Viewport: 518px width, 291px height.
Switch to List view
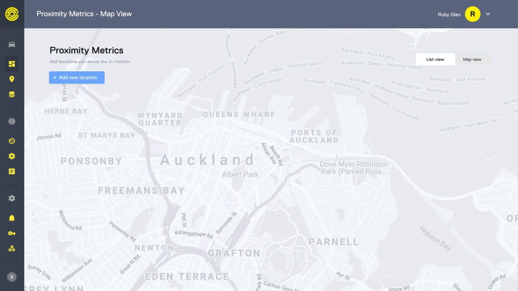pos(435,59)
